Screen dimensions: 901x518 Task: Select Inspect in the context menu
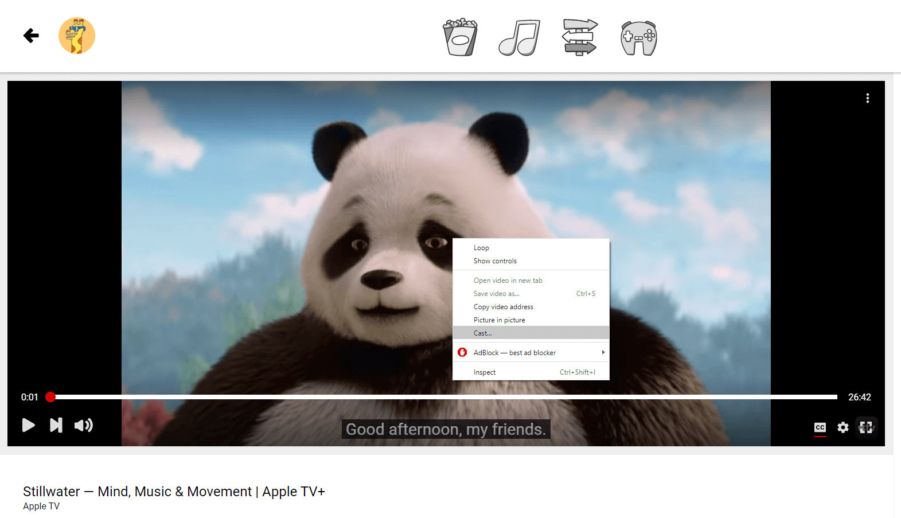coord(531,372)
